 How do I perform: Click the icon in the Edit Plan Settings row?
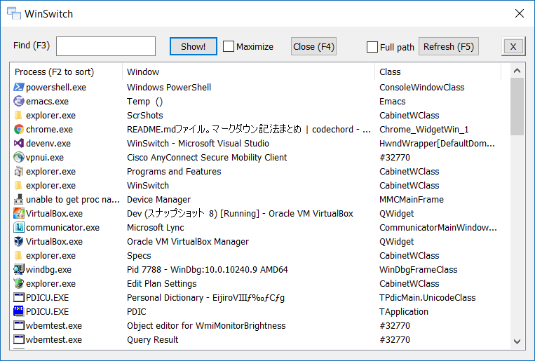pos(19,283)
